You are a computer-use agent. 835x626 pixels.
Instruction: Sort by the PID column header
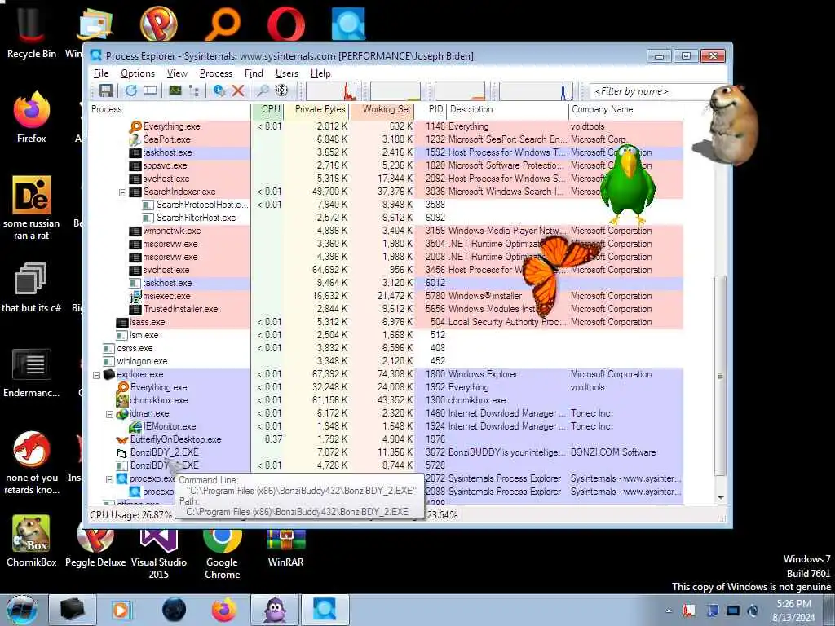431,110
